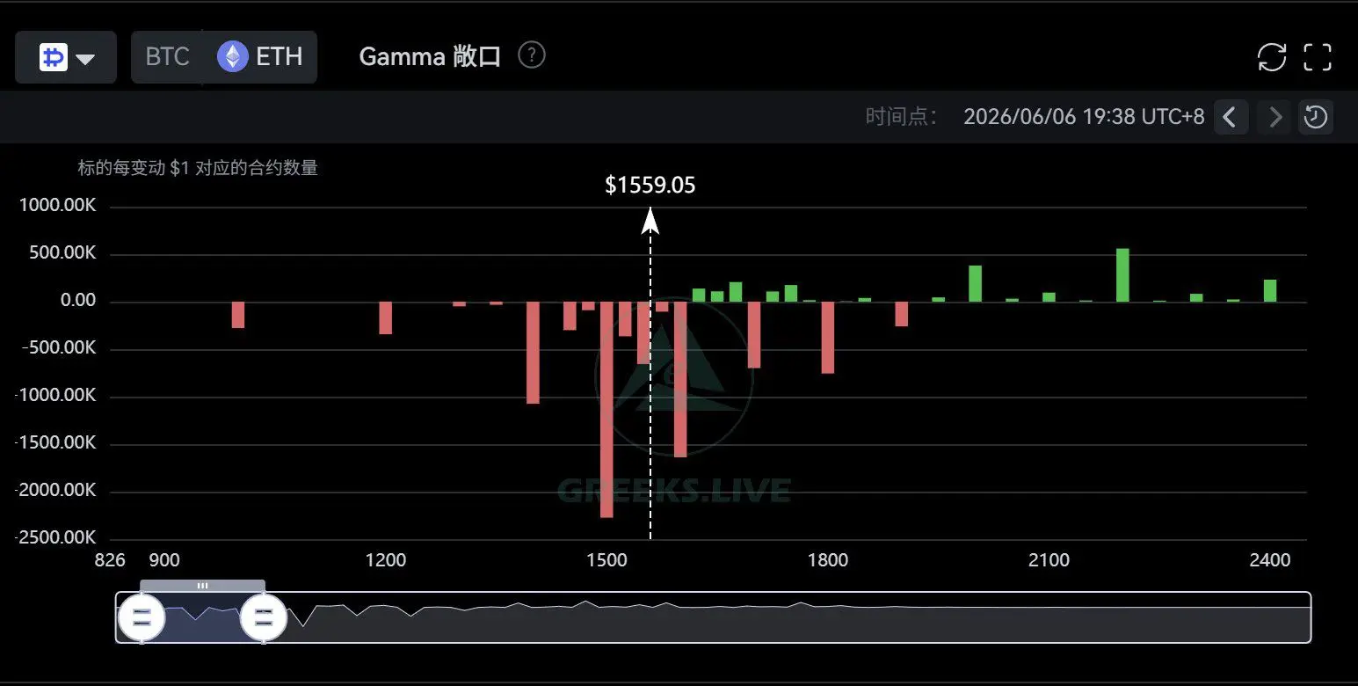
Task: Click the red bar at 1900 strike
Action: pyautogui.click(x=901, y=314)
